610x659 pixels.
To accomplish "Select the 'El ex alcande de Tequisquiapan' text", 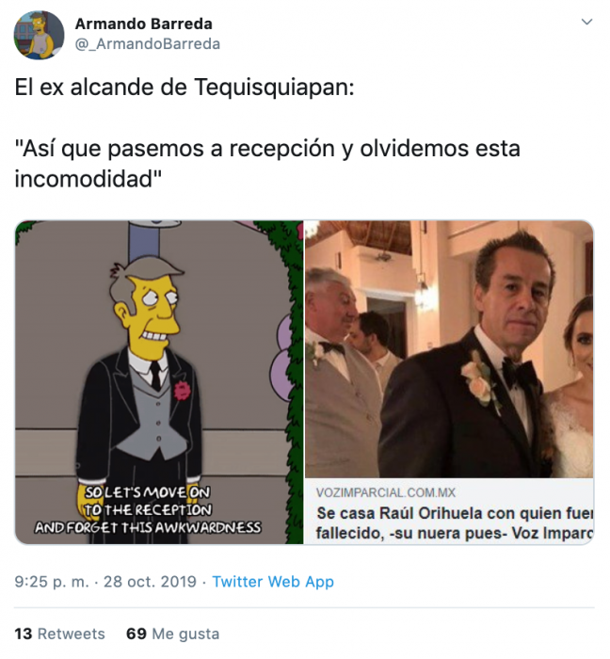I will [x=185, y=88].
